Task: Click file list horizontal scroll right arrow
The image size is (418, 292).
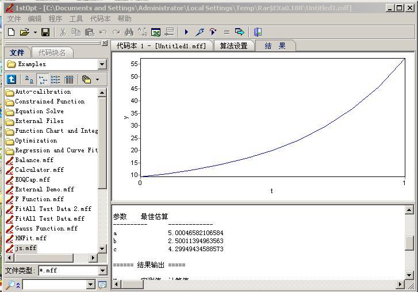Action: (93, 258)
